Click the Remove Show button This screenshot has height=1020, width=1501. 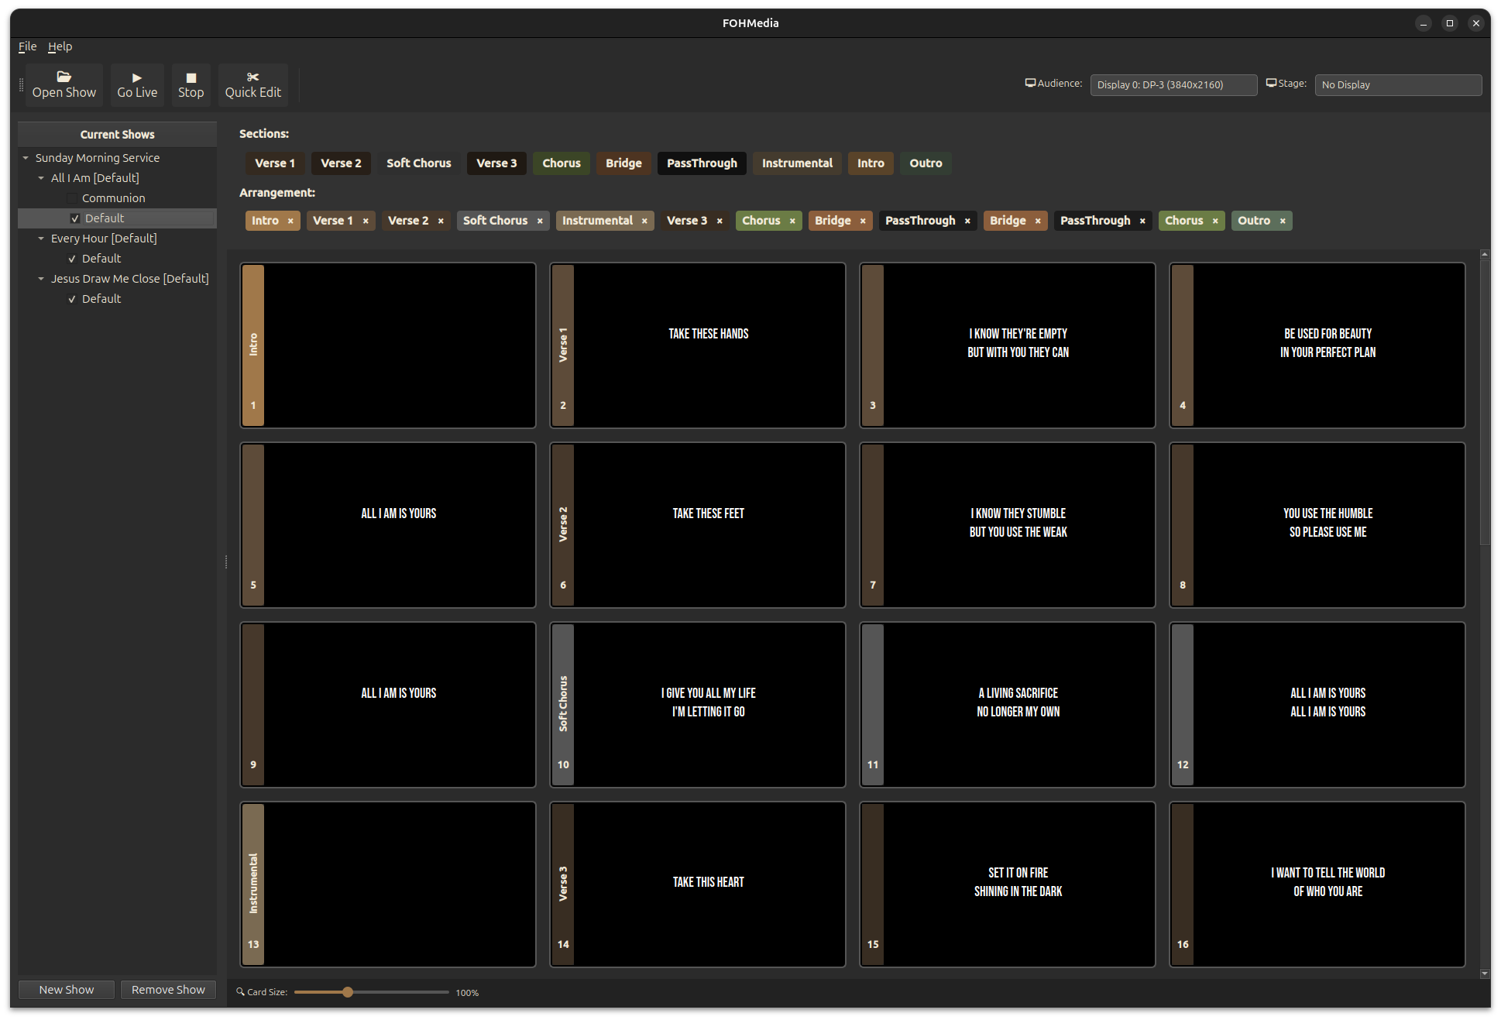[168, 990]
